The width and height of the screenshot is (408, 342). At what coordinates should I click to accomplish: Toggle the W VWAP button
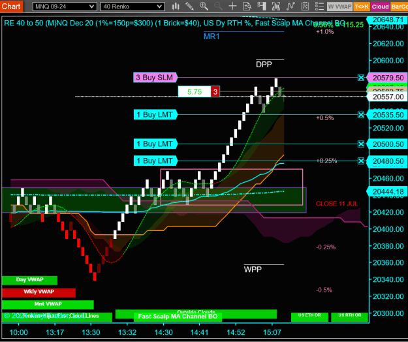[339, 7]
